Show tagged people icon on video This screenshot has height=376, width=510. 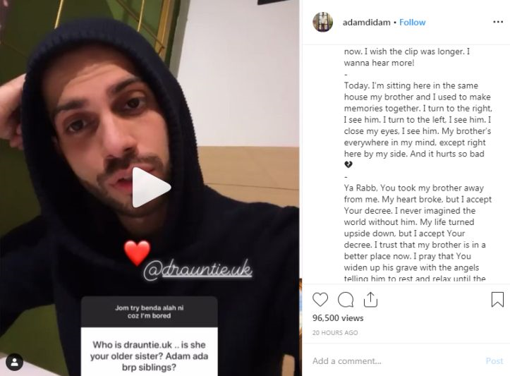point(15,362)
